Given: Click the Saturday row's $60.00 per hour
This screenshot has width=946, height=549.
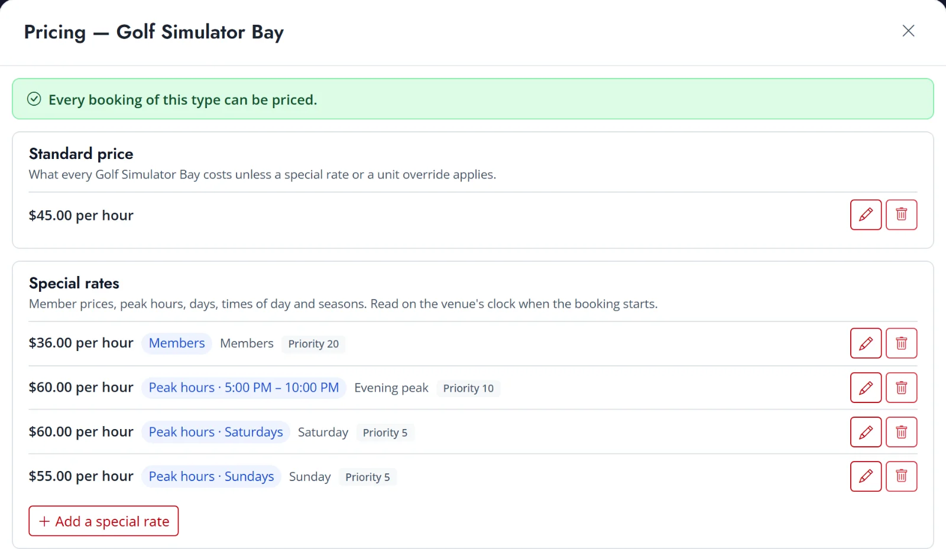Looking at the screenshot, I should (x=81, y=431).
